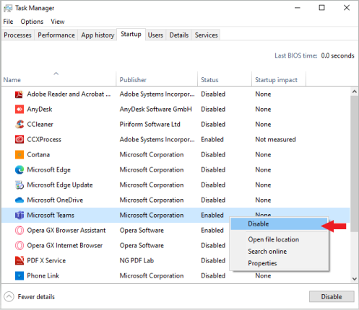Select the Microsoft Teams icon
Screen dimensions: 359x310
(x=20, y=216)
